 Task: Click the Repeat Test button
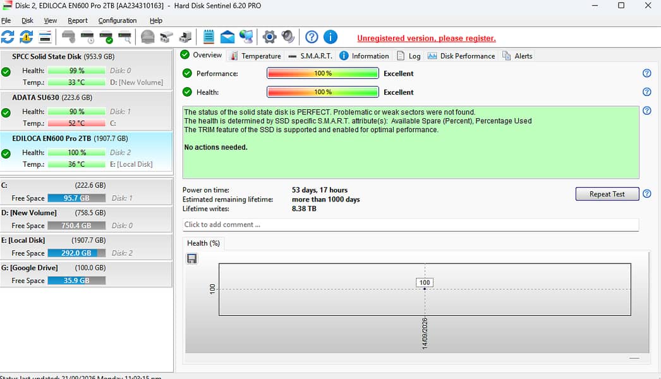click(x=607, y=194)
